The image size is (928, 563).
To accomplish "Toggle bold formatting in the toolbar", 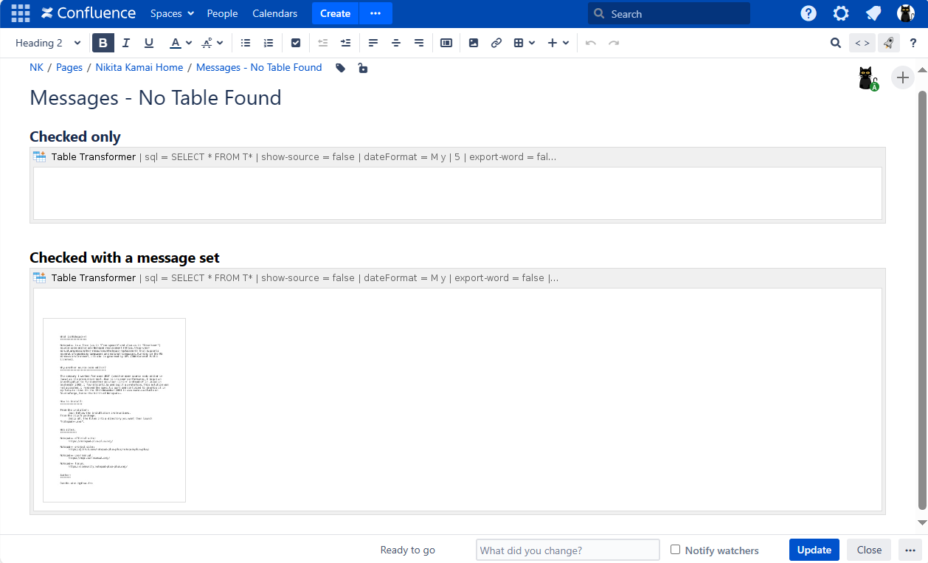I will pyautogui.click(x=103, y=43).
